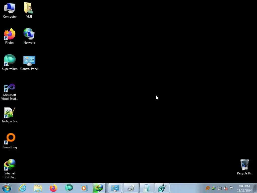The height and width of the screenshot is (193, 257).
Task: Open Windows Explorer from the taskbar
Action: [38, 188]
